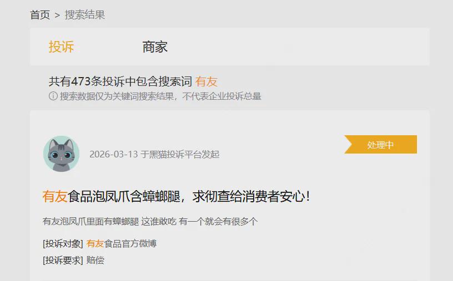Screen dimensions: 453x281
Task: Click the 2026-03-13 于黑猫投诉平台发起 date line
Action: pyautogui.click(x=154, y=154)
